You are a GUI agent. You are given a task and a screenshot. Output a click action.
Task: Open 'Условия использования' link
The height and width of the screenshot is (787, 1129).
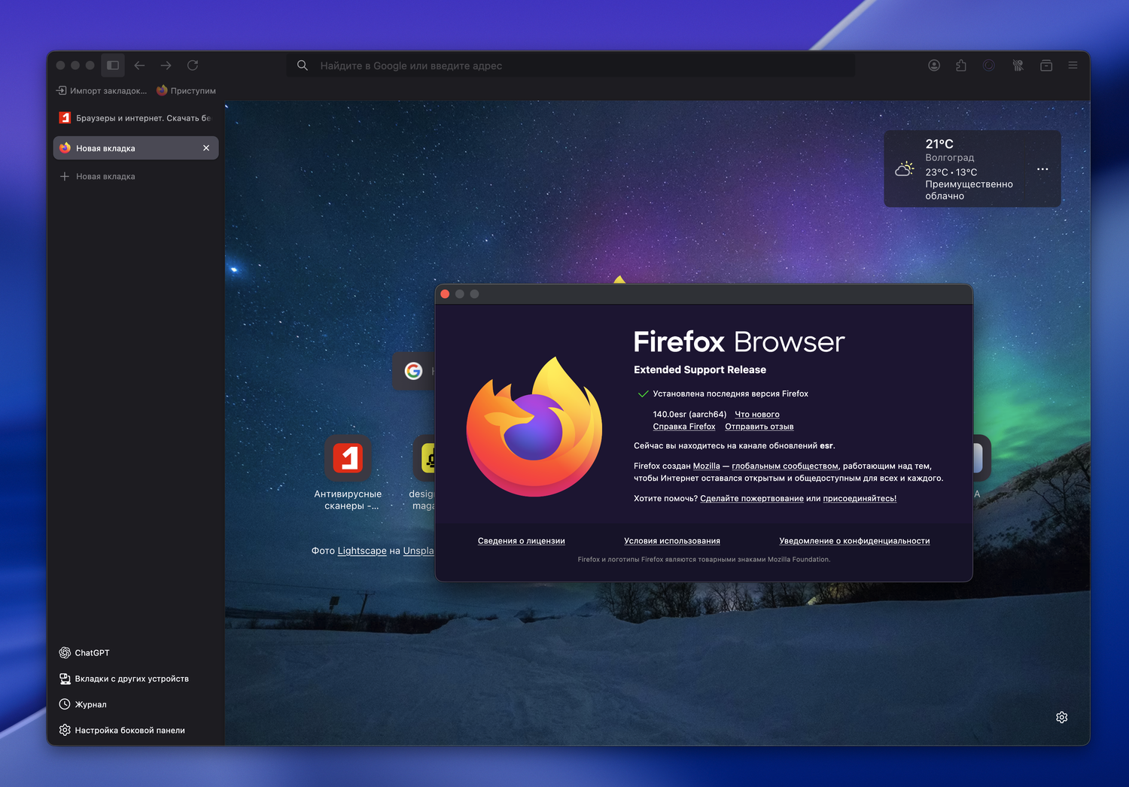(x=672, y=541)
